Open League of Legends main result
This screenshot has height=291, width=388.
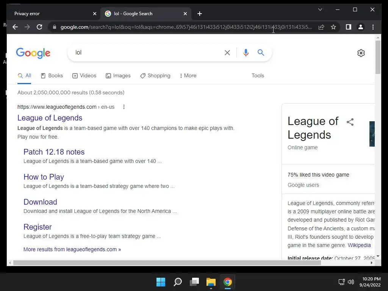tap(50, 118)
